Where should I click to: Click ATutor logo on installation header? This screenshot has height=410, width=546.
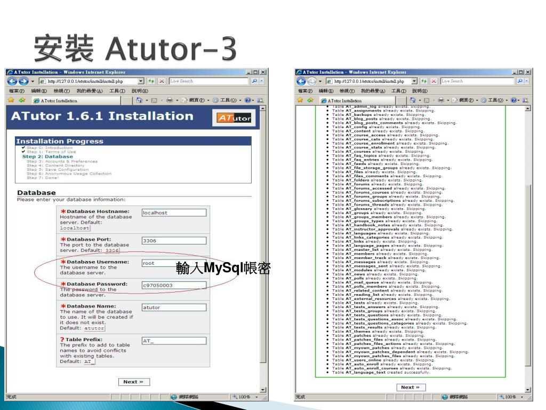coord(234,118)
